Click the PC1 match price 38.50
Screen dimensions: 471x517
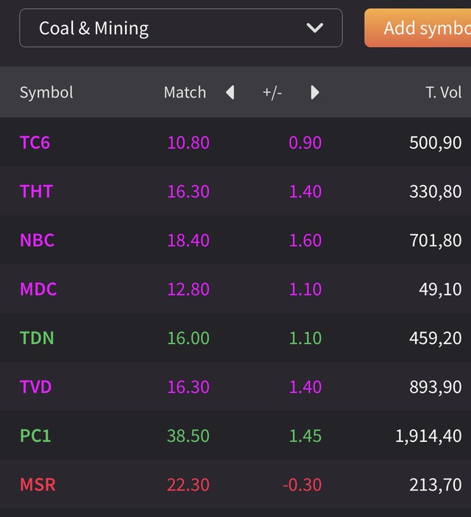tap(188, 436)
